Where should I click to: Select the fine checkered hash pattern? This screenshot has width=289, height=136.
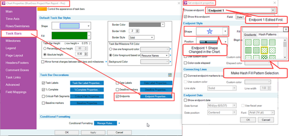pyautogui.click(x=256, y=50)
